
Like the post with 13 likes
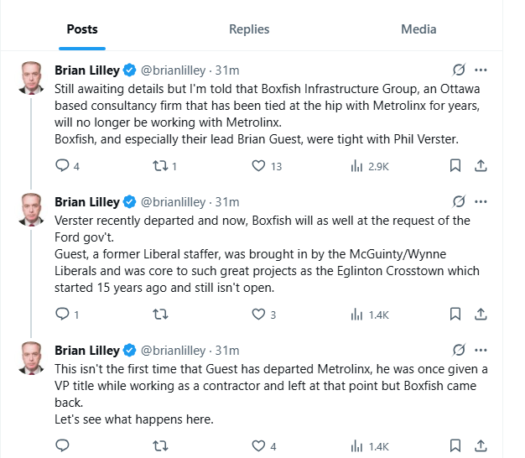(x=259, y=166)
